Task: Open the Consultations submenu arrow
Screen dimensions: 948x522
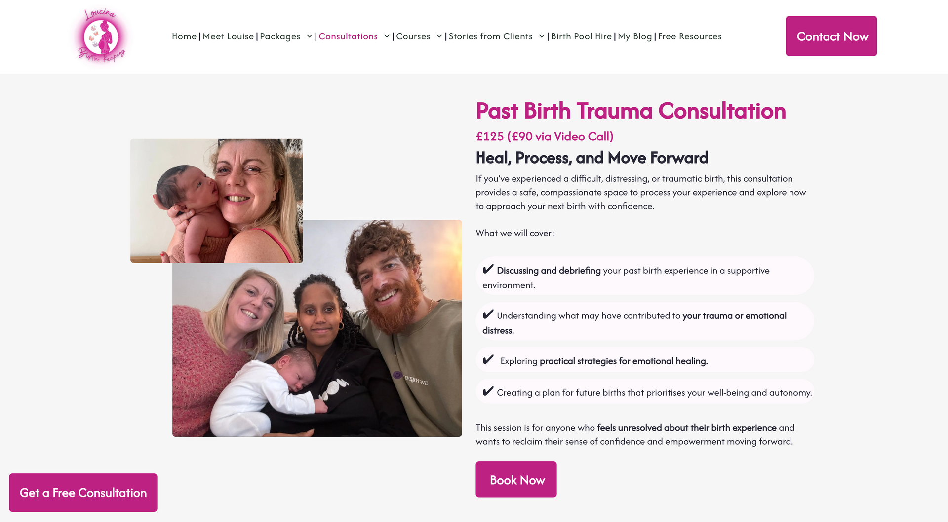Action: pos(387,36)
